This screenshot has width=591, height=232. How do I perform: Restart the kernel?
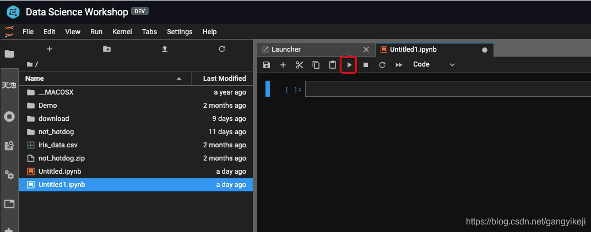382,65
